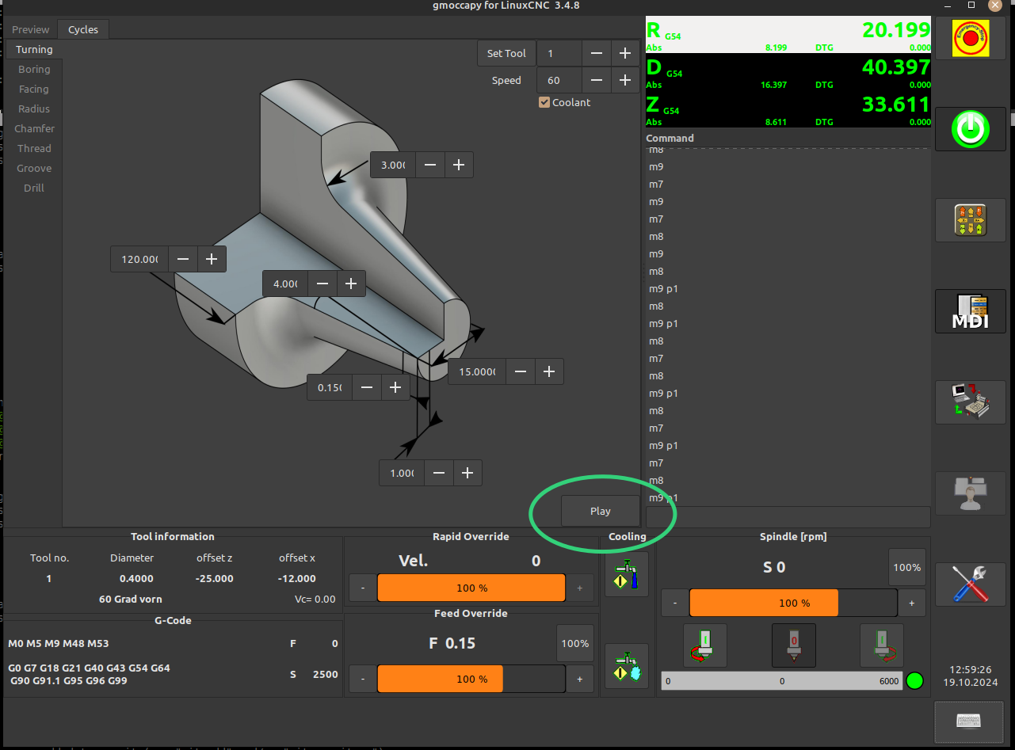The image size is (1015, 750).
Task: Increase feed override with plus button
Action: [x=580, y=679]
